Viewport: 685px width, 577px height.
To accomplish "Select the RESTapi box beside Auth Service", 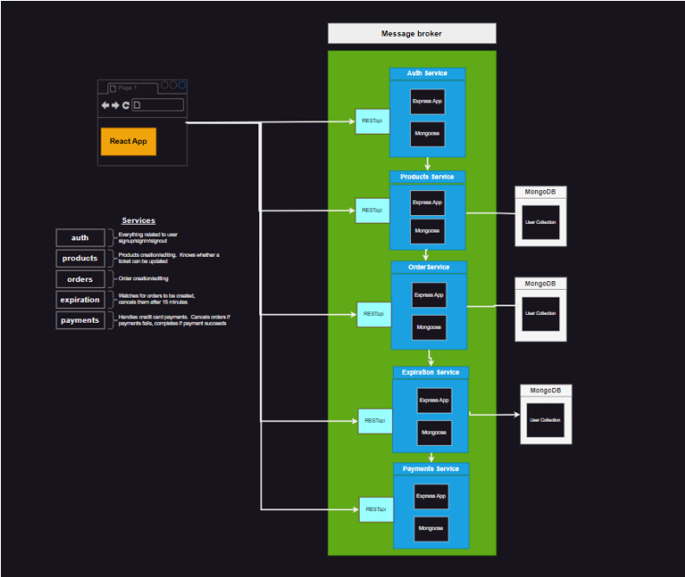I will pyautogui.click(x=372, y=121).
